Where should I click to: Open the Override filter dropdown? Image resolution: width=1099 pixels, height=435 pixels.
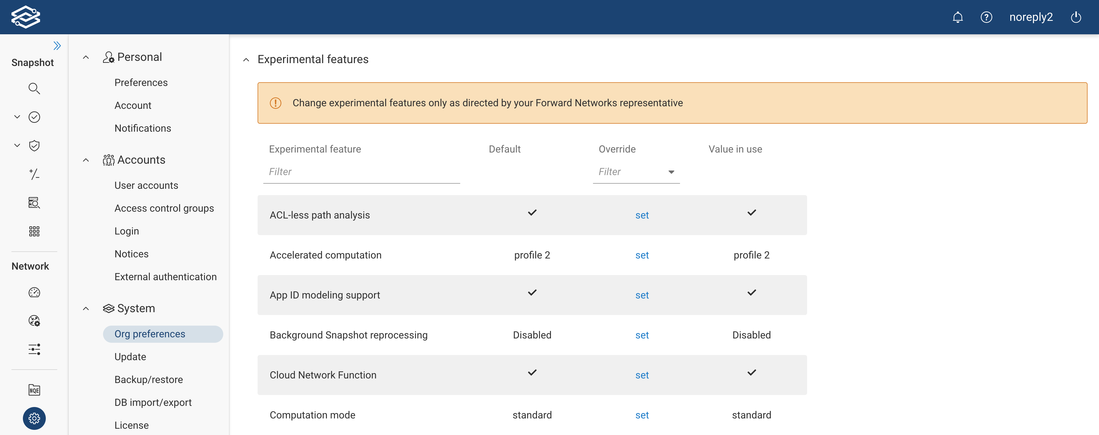click(671, 172)
